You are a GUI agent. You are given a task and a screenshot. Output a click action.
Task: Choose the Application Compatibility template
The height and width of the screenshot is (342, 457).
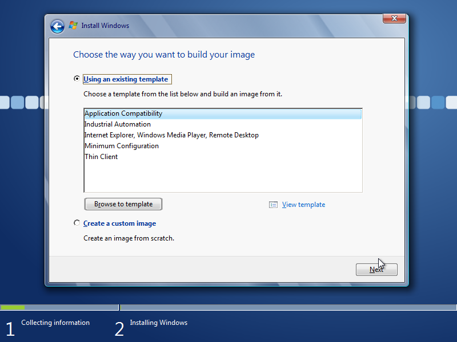[223, 113]
